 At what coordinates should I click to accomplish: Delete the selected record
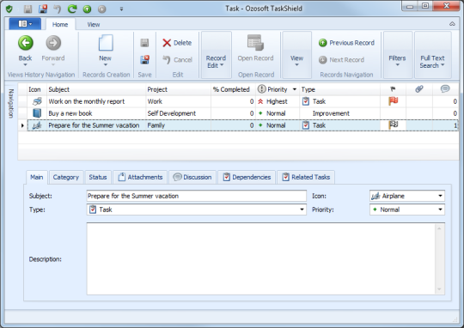click(177, 43)
